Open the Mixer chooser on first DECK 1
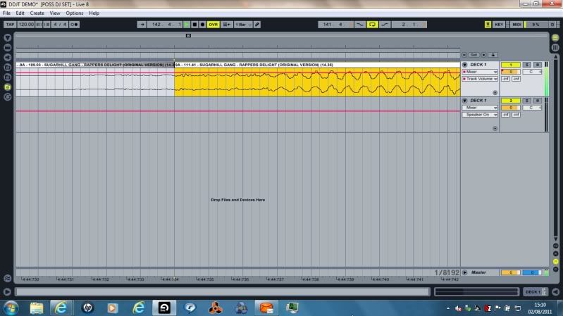 pos(479,72)
